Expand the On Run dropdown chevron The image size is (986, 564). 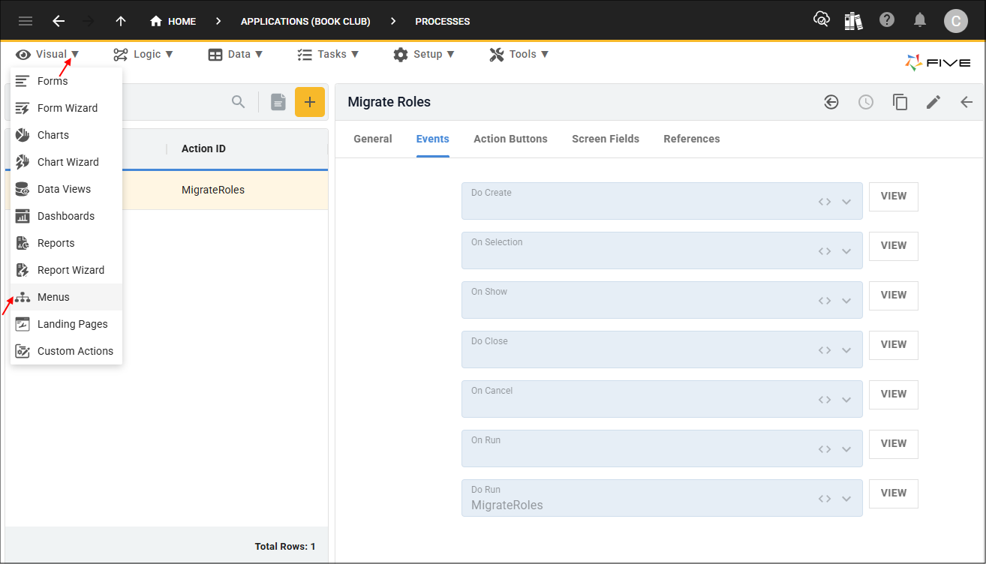846,449
